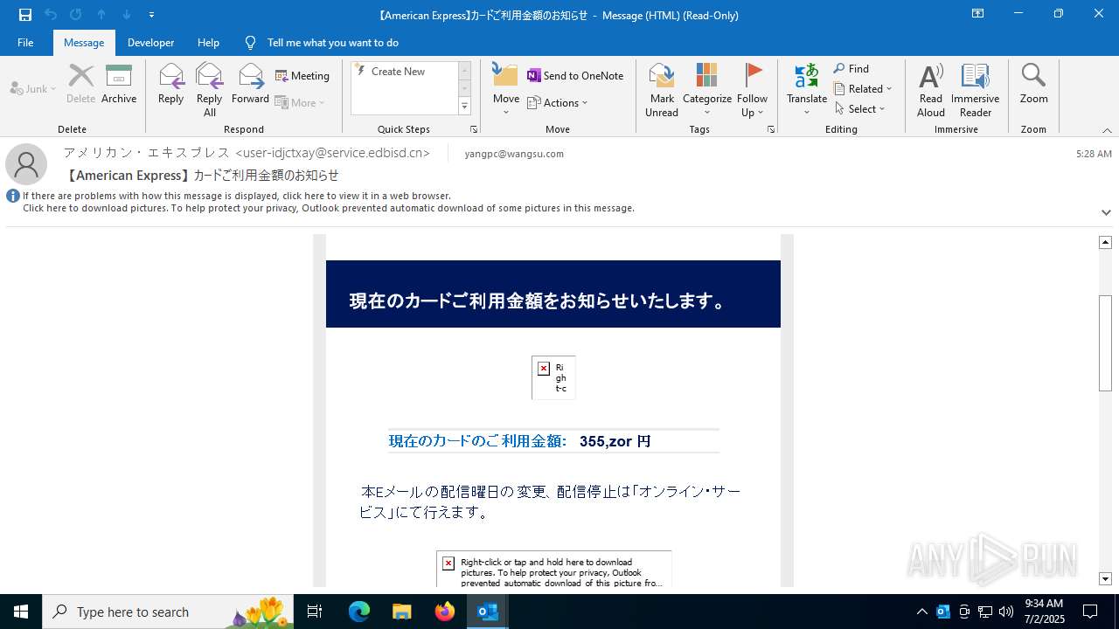Click the Meeting reply button
1119x629 pixels.
pos(302,76)
